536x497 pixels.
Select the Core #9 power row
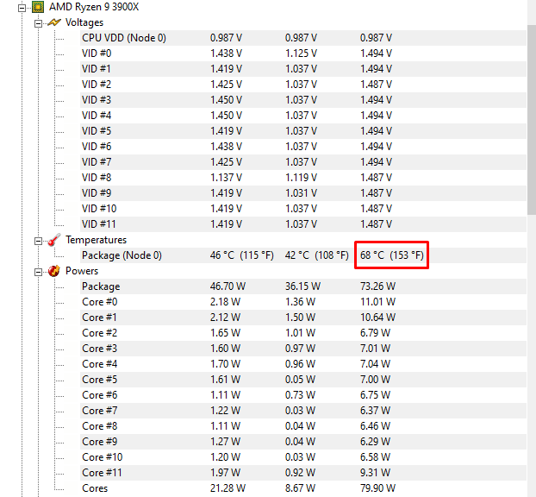click(303, 442)
